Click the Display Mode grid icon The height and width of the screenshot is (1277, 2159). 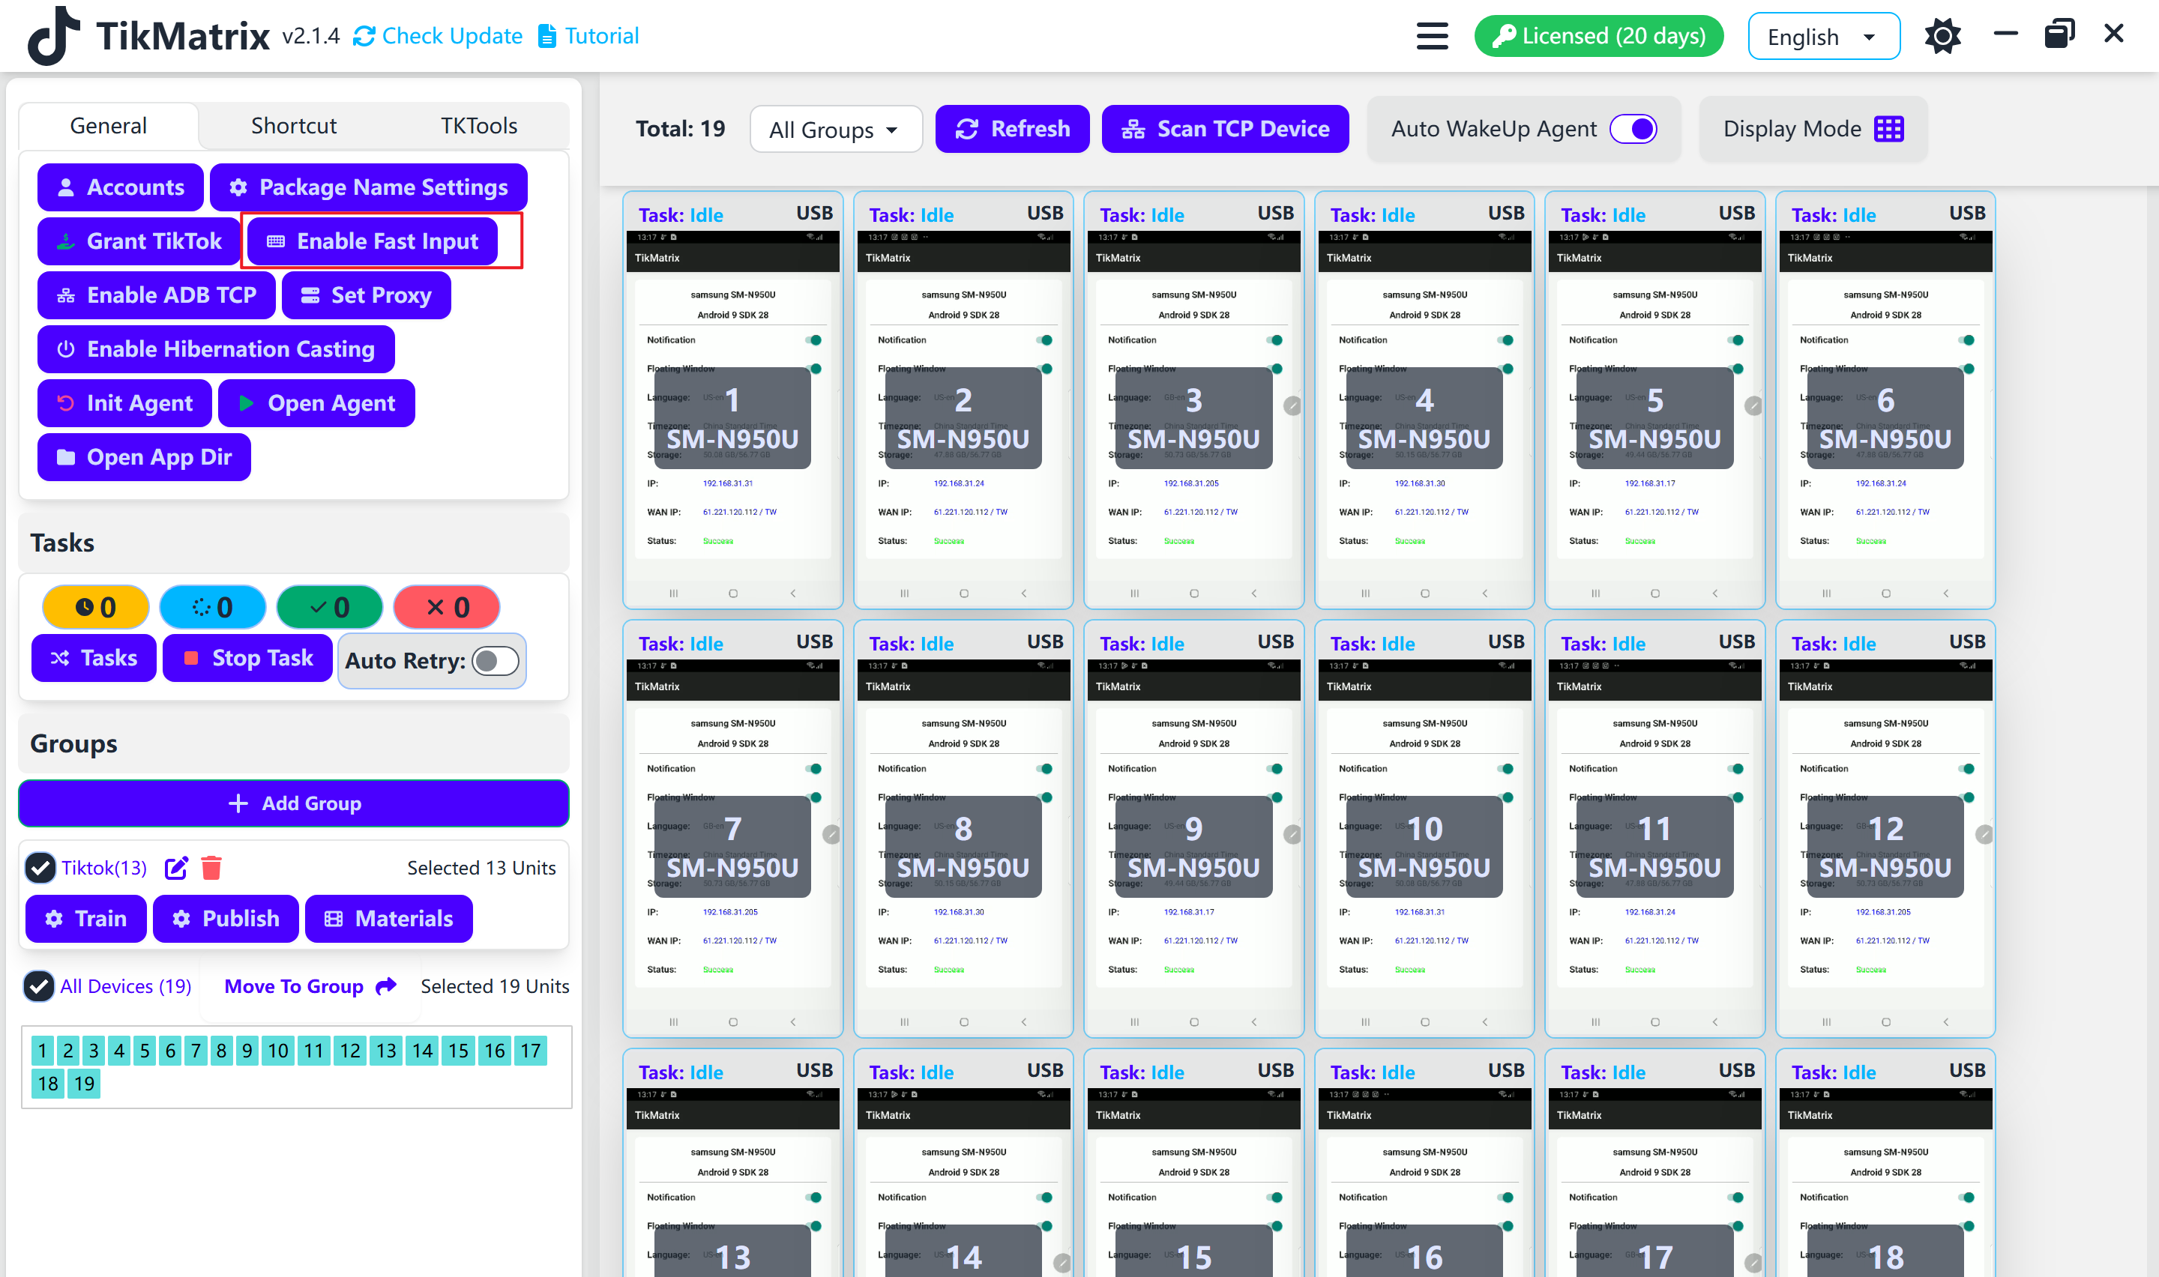[1889, 129]
